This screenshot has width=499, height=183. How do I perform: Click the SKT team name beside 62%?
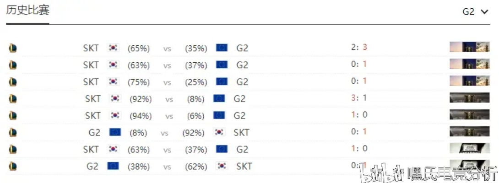tap(244, 166)
